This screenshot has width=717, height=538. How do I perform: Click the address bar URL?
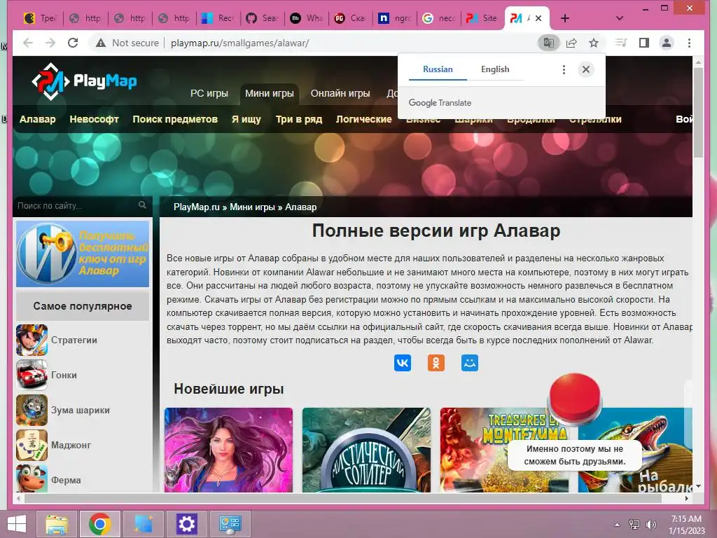240,43
